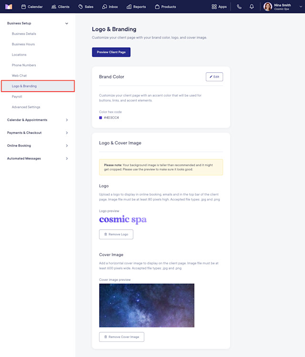305x357 pixels.
Task: Click the cover image preview thumbnail
Action: coord(147,305)
